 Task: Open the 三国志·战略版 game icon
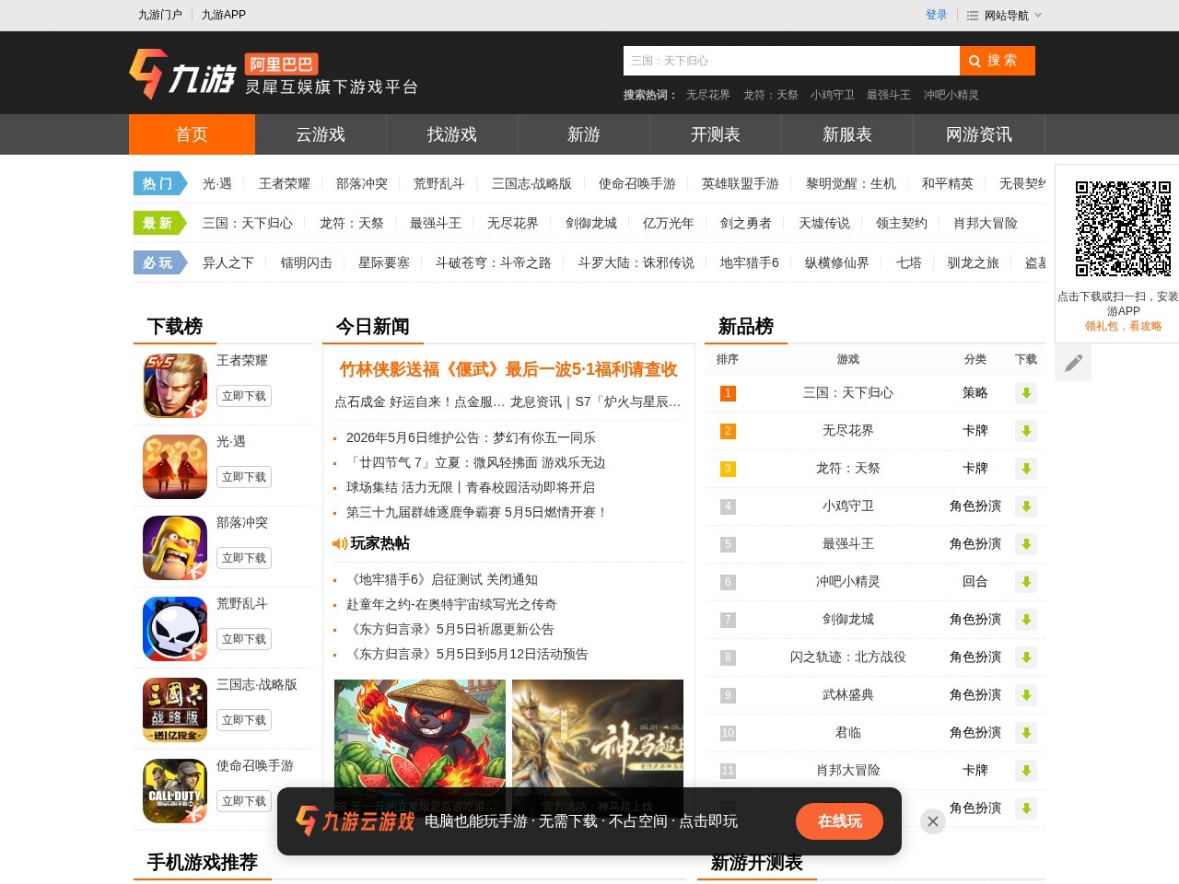point(175,710)
